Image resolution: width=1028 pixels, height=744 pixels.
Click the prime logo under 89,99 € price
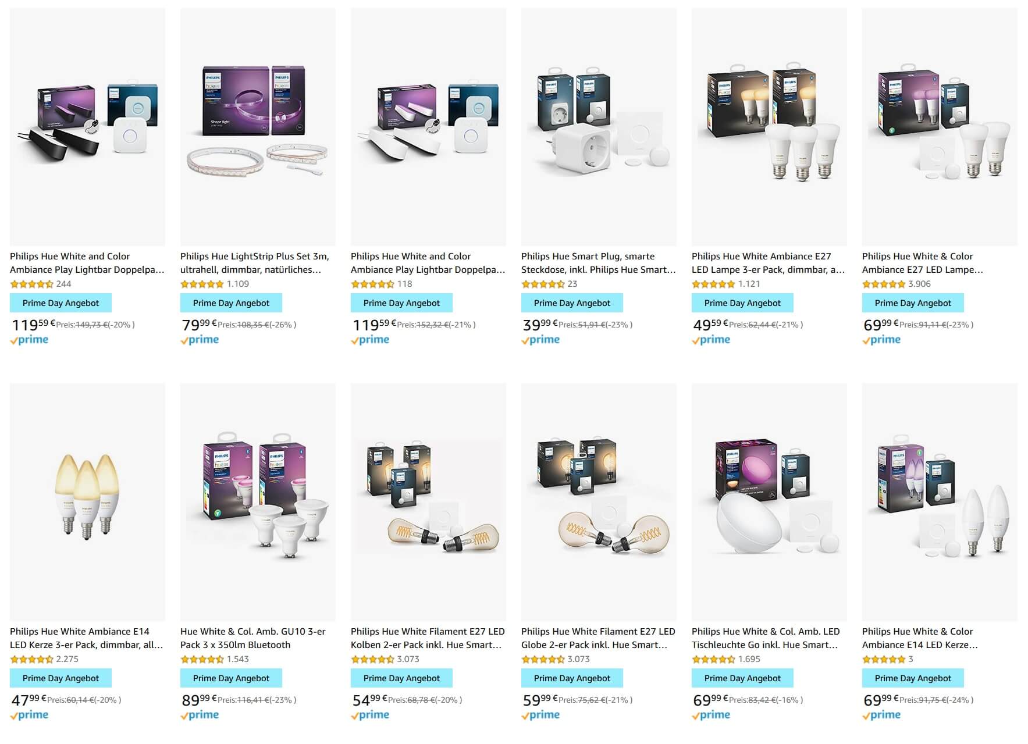coord(200,715)
